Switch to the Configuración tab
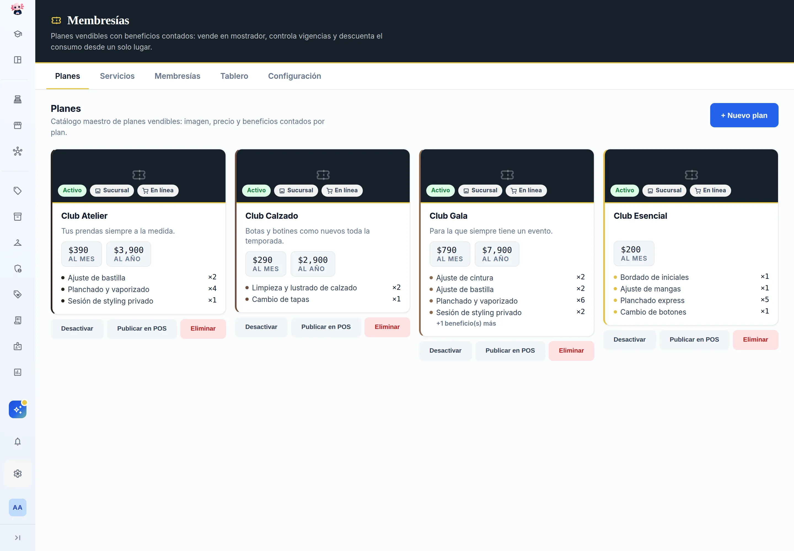Viewport: 794px width, 551px height. pyautogui.click(x=295, y=76)
